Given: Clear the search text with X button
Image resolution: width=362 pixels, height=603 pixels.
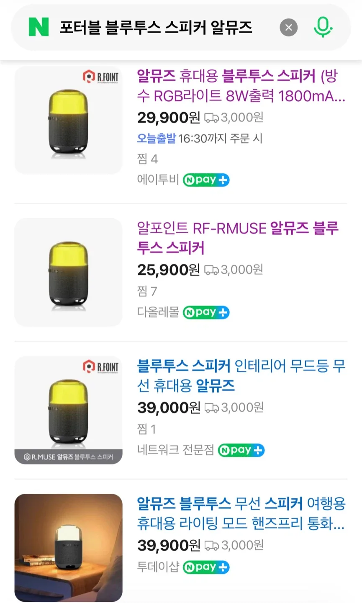Looking at the screenshot, I should (288, 28).
